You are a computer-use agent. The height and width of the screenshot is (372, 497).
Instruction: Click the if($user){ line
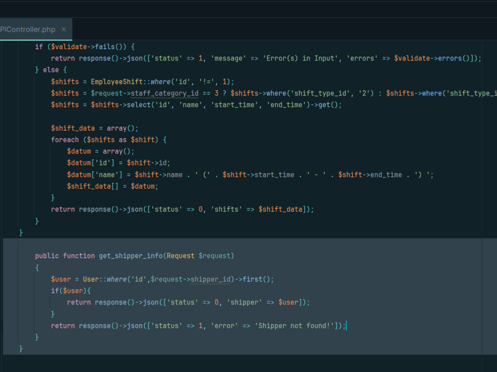pos(71,291)
